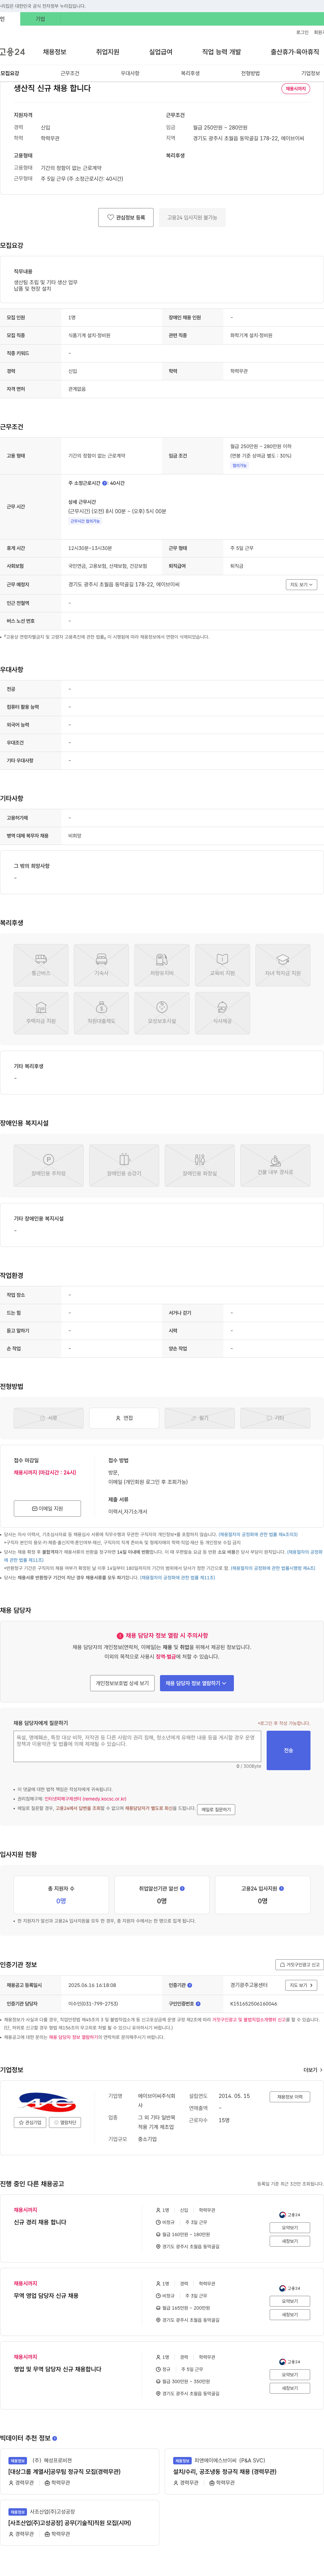Switch to the 전형방법 section tab
This screenshot has height=2576, width=324.
pyautogui.click(x=250, y=73)
